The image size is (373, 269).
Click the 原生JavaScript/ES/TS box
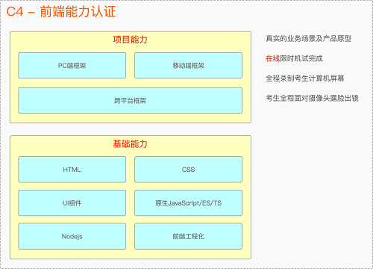point(188,202)
